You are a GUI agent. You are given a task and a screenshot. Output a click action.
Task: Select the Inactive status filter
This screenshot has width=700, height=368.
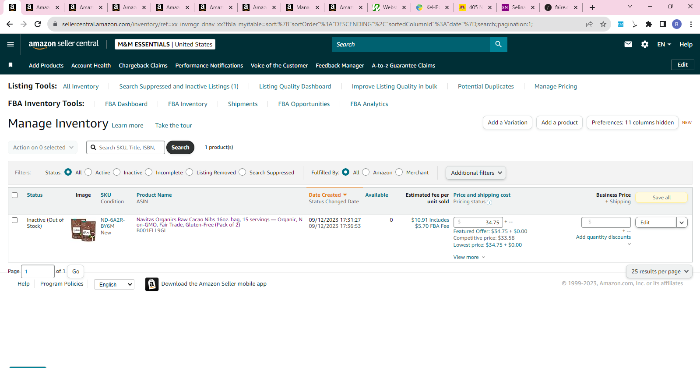click(116, 172)
